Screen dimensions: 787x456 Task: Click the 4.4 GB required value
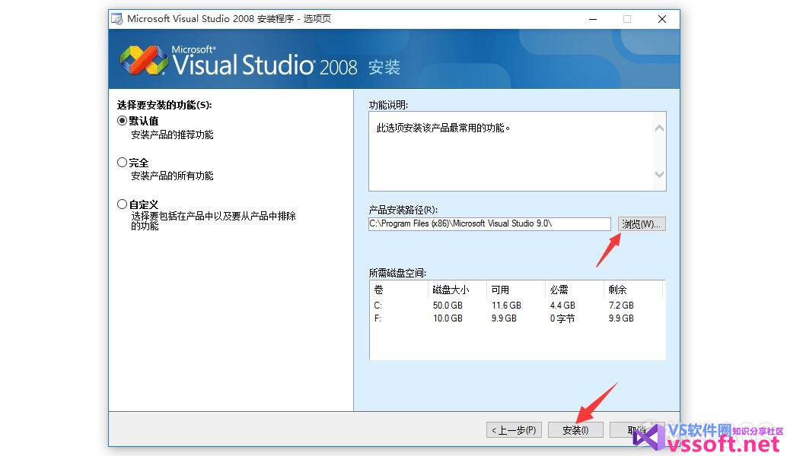click(x=562, y=306)
